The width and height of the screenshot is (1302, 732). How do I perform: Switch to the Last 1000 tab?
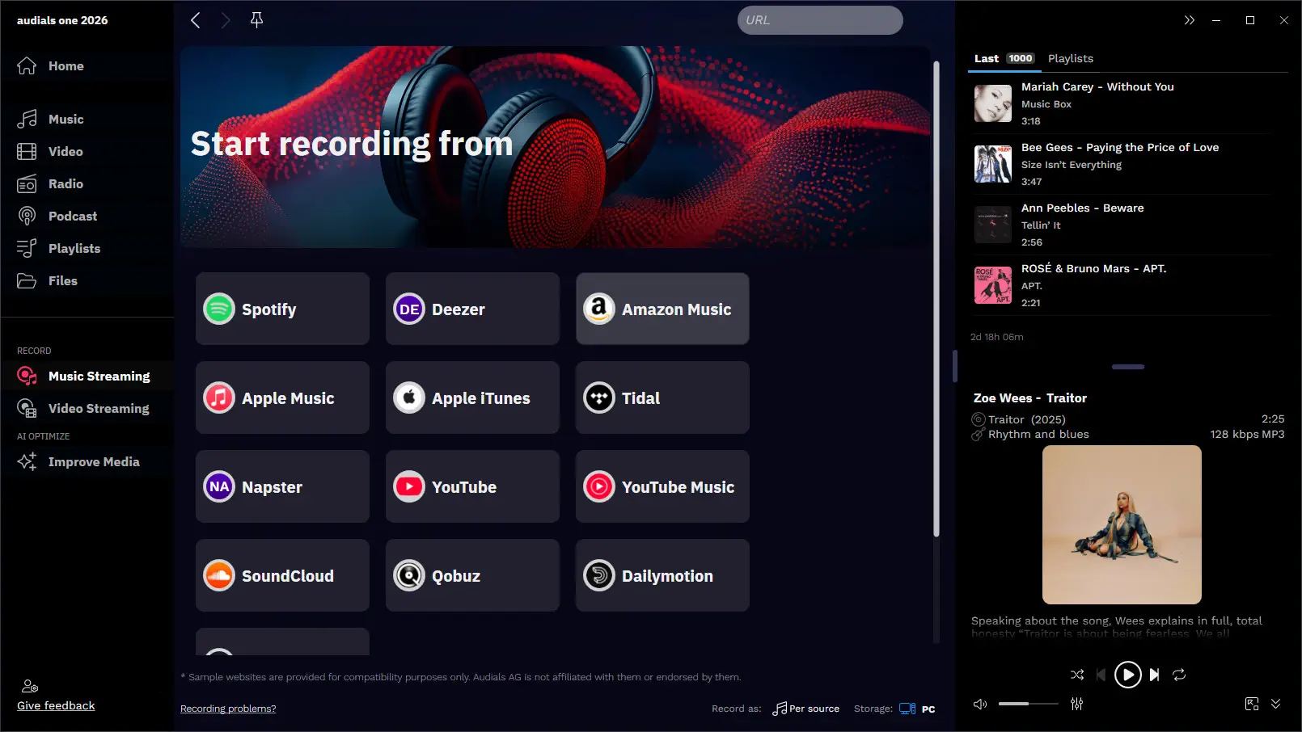point(1004,58)
